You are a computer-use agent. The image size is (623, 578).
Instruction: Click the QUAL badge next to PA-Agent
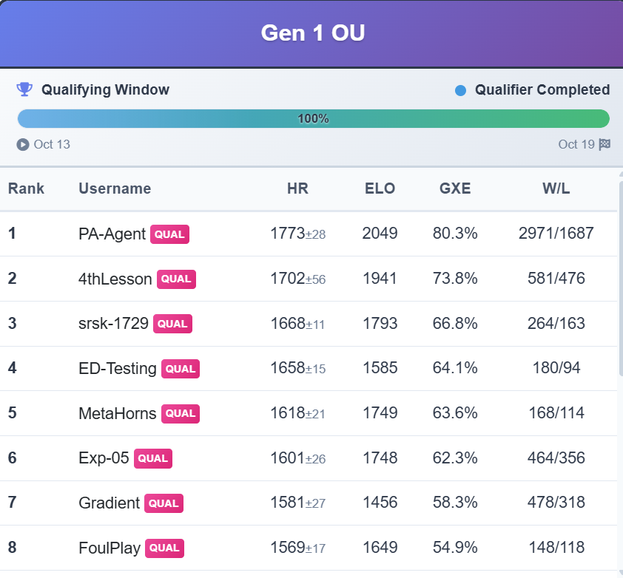click(169, 234)
